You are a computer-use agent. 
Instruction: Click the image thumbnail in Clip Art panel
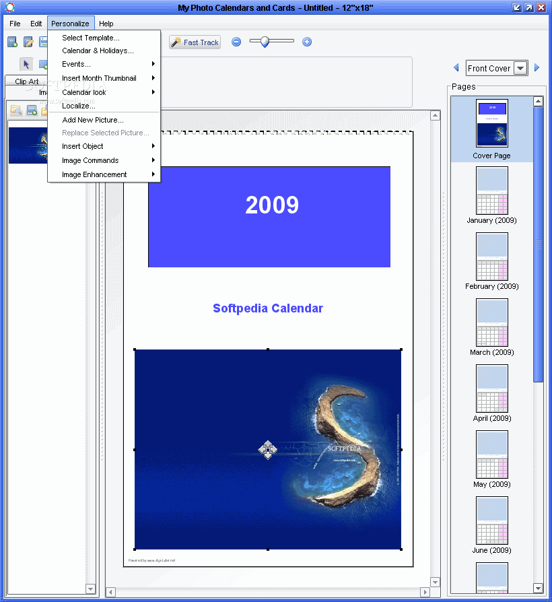pyautogui.click(x=28, y=145)
